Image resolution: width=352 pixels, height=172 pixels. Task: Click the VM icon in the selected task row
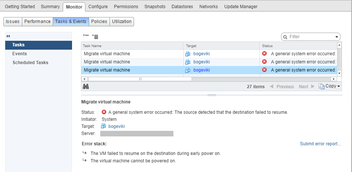[188, 70]
